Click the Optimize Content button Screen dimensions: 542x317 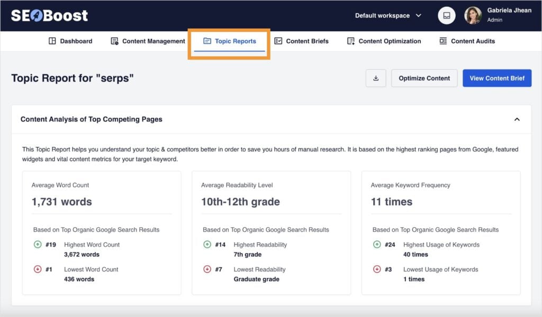pos(424,78)
